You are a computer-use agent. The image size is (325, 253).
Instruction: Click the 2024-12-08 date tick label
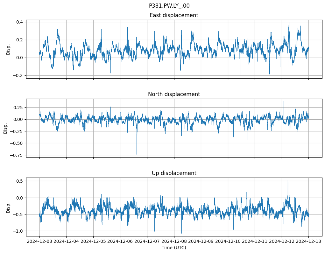174,241
